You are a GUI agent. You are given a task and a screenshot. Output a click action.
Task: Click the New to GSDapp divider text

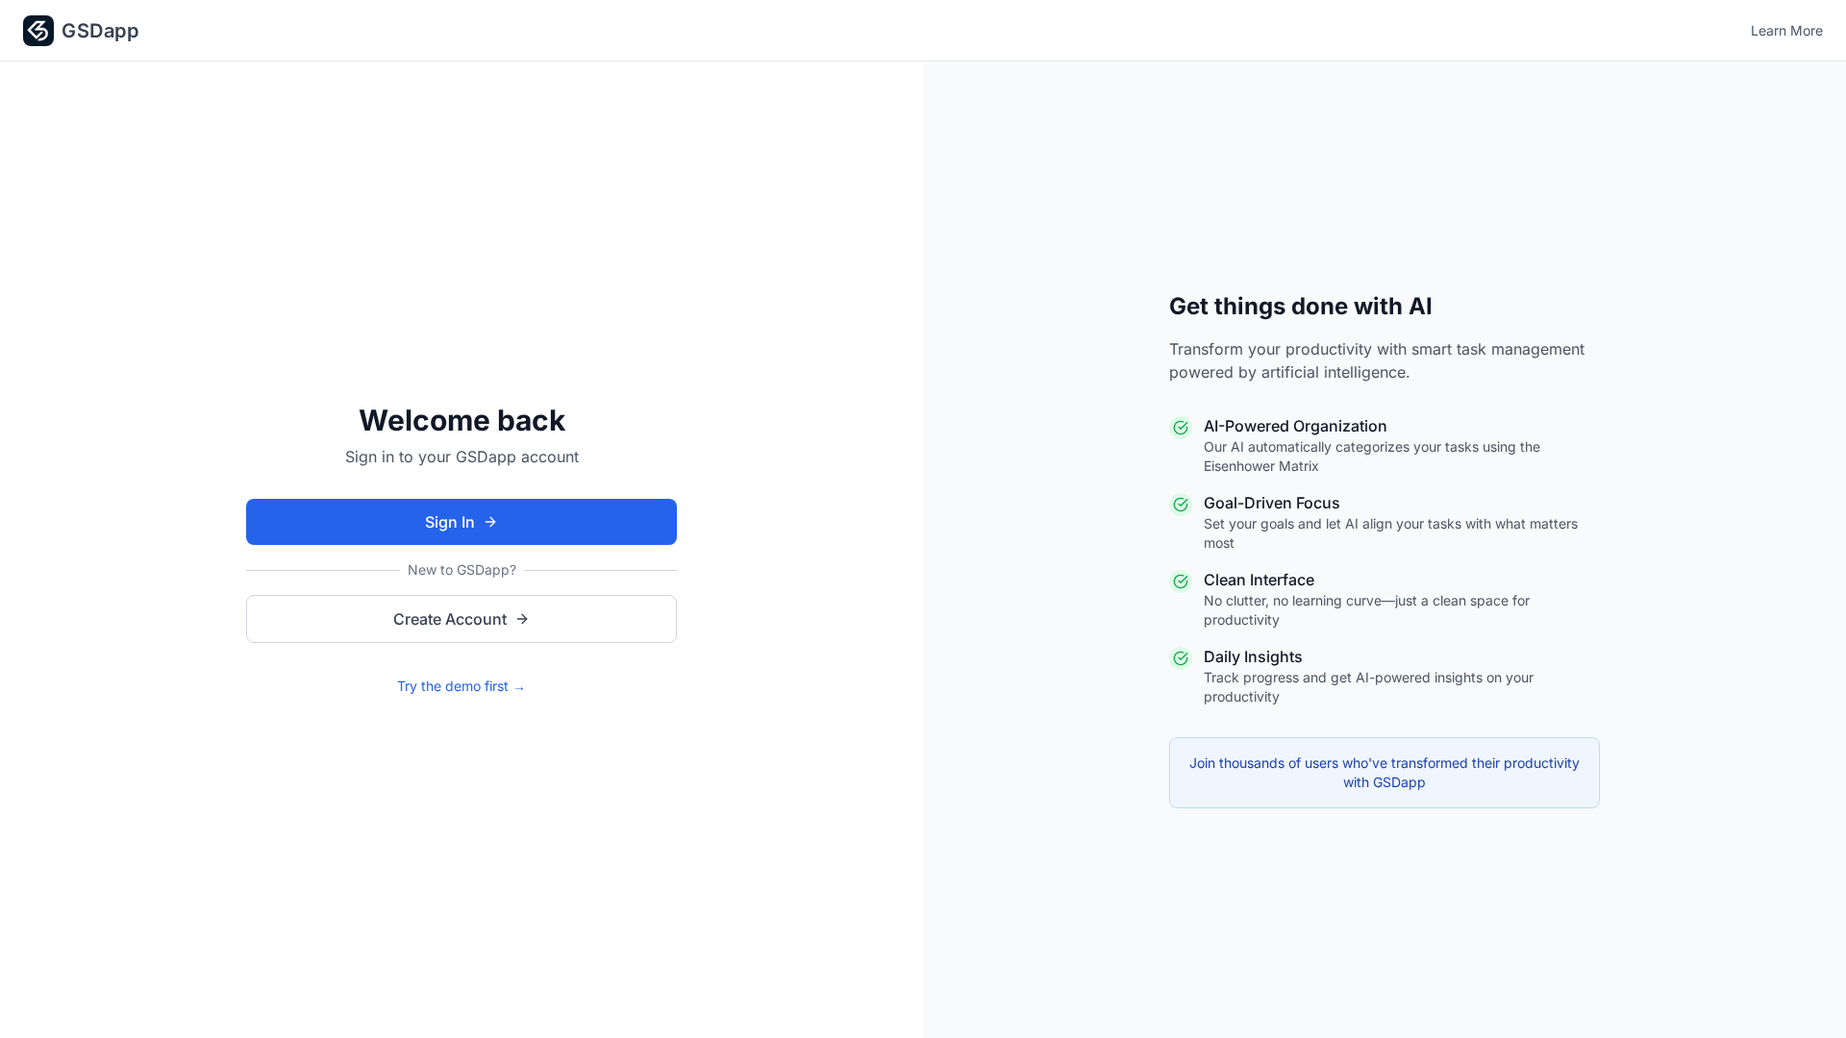click(461, 569)
